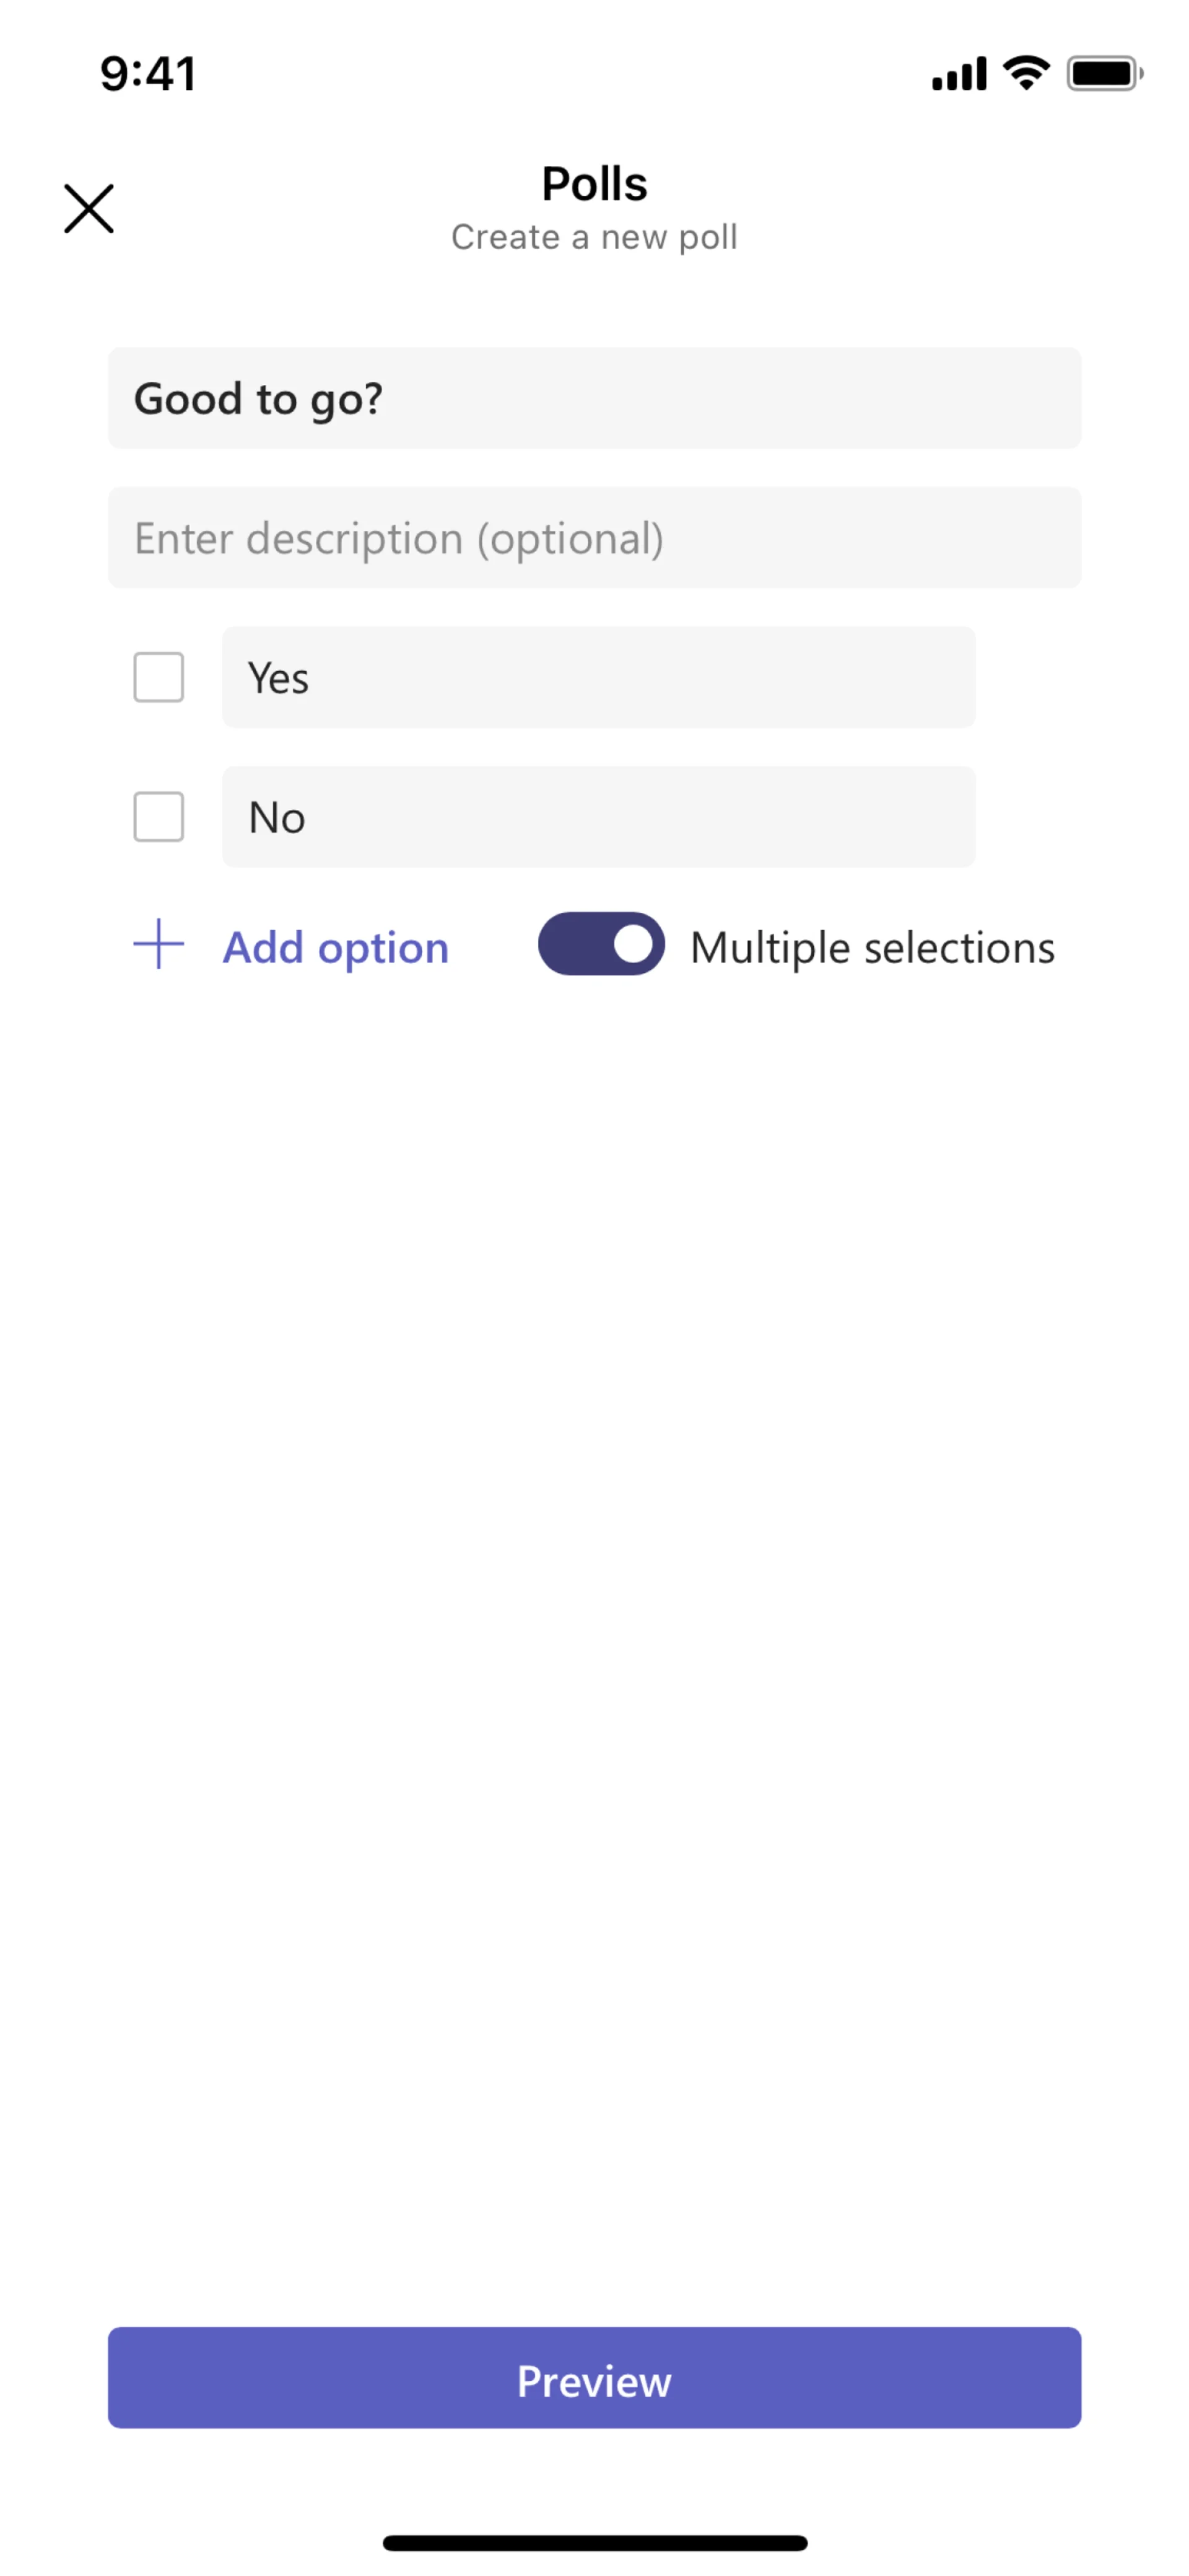Tap the Polls header title
Viewport: 1189px width, 2576px height.
click(594, 184)
